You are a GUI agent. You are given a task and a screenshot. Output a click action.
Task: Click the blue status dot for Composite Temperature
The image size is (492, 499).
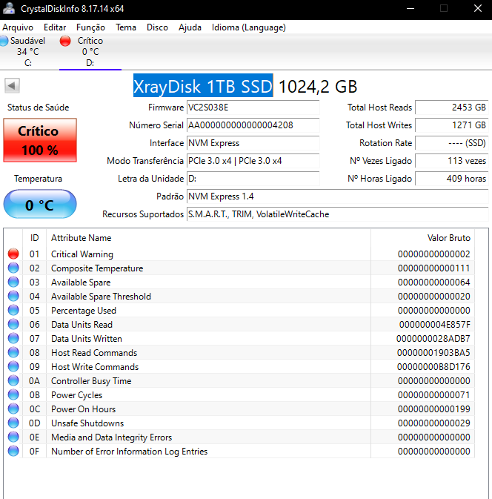13,268
